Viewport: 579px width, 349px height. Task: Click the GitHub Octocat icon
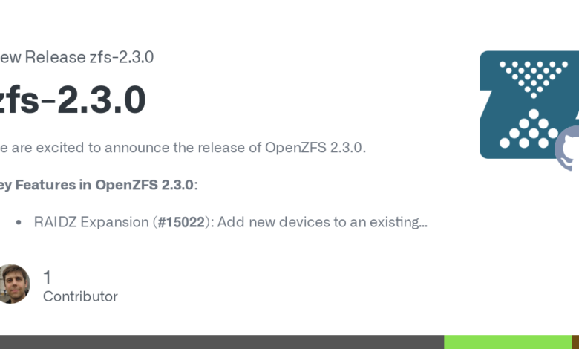(x=568, y=149)
